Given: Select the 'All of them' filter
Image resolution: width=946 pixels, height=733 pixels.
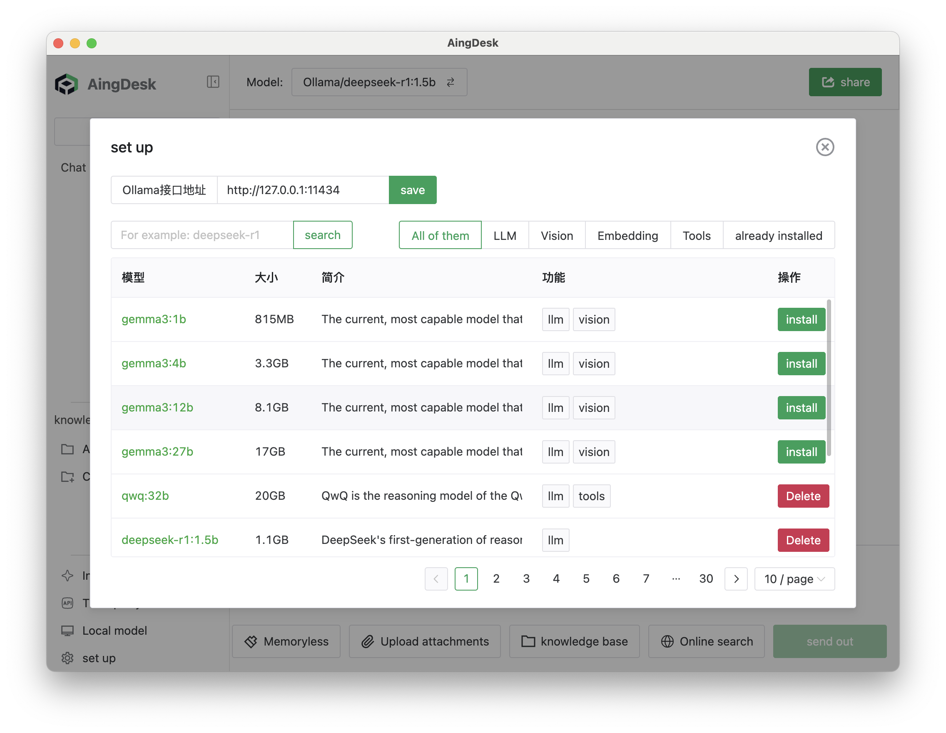Looking at the screenshot, I should (x=440, y=235).
